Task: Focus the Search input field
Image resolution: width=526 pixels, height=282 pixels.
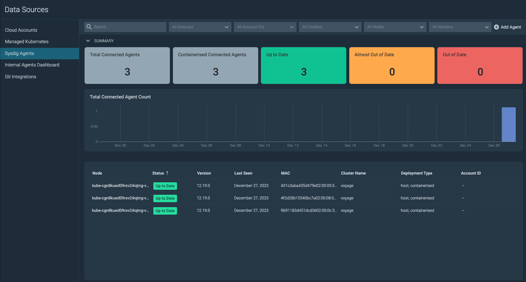Action: 125,27
